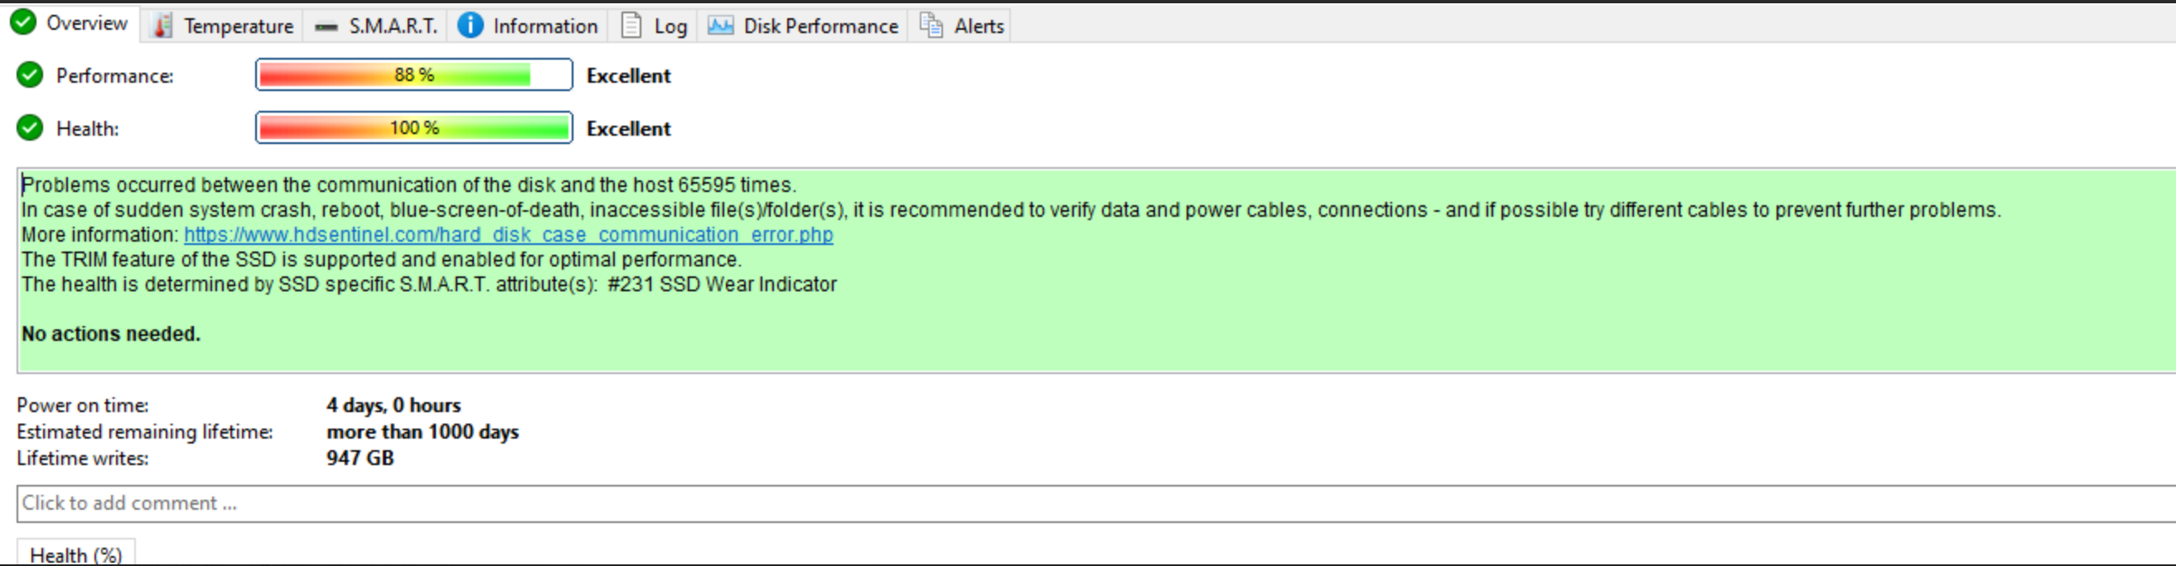2176x566 pixels.
Task: Open the hdsentinel communication error link
Action: (x=509, y=234)
